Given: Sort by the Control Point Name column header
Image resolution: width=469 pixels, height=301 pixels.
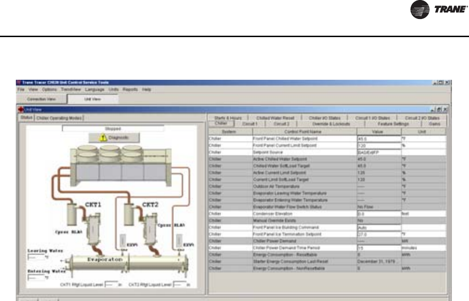Looking at the screenshot, I should pos(304,132).
